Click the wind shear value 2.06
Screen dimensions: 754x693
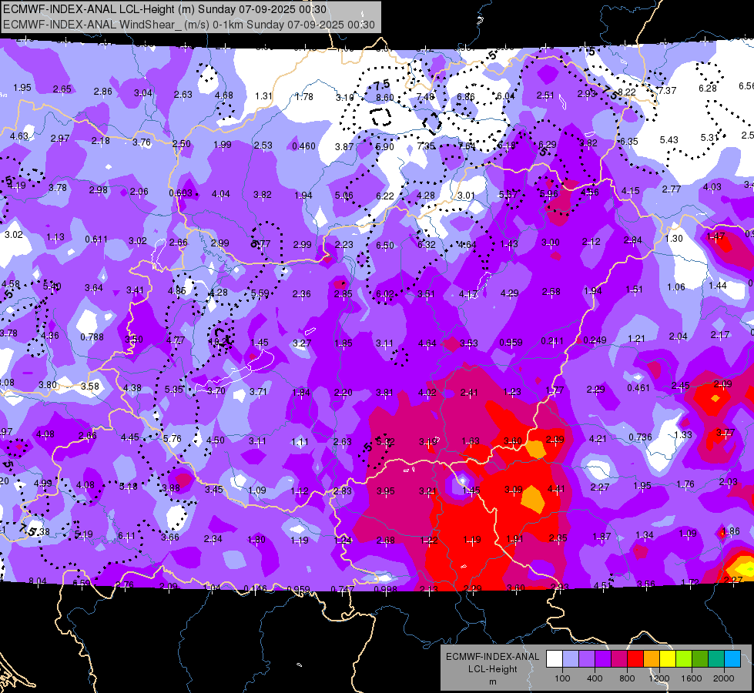[x=139, y=192]
